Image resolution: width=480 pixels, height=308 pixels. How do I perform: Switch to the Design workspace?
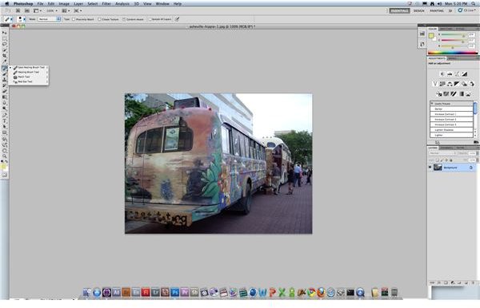tap(419, 10)
